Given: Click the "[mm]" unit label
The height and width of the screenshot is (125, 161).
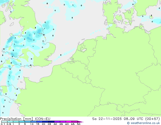Looking at the screenshot, I should click(x=28, y=119).
